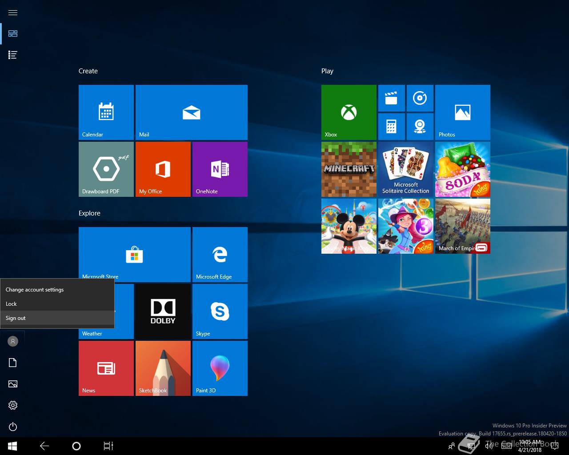Open Action Center notifications icon
The image size is (569, 455).
coord(554,446)
